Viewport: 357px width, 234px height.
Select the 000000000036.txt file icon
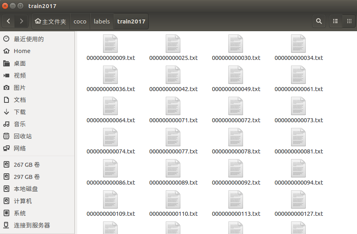[110, 75]
